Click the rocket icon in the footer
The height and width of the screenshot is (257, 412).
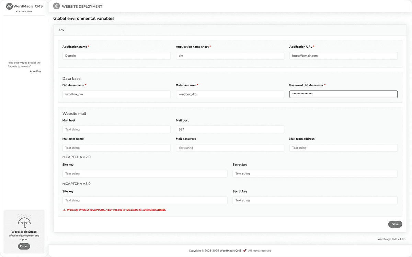coord(245,250)
